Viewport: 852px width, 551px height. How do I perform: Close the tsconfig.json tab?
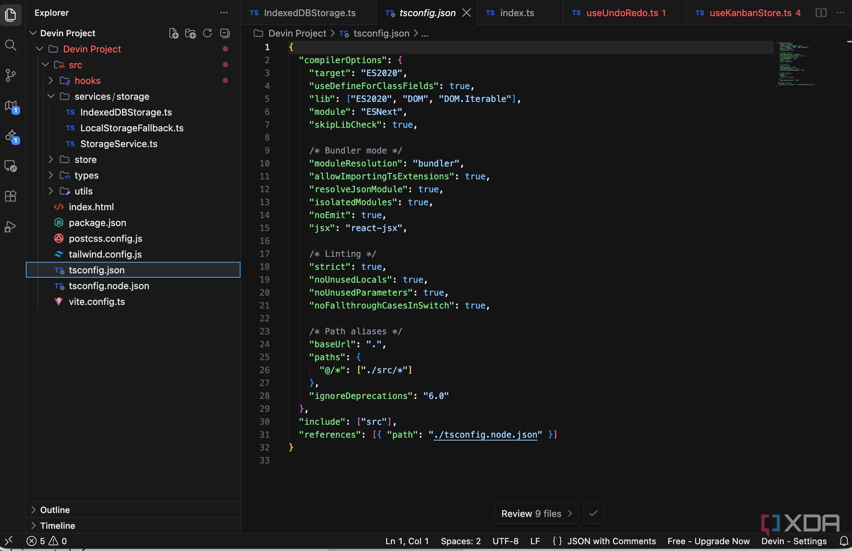(466, 13)
